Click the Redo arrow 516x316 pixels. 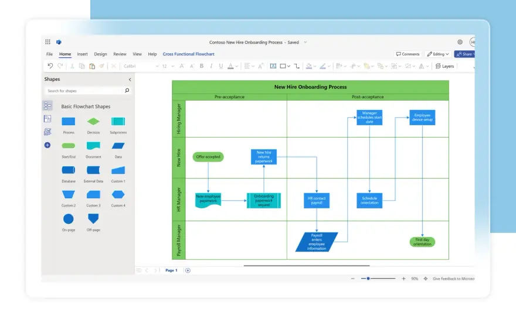click(x=60, y=66)
